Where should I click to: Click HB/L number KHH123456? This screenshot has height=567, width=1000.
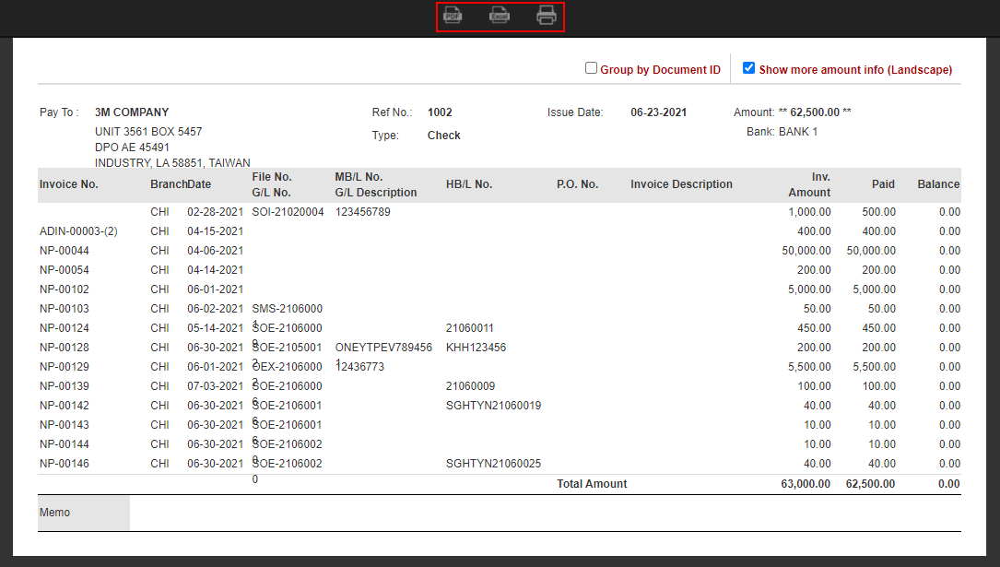click(x=476, y=348)
